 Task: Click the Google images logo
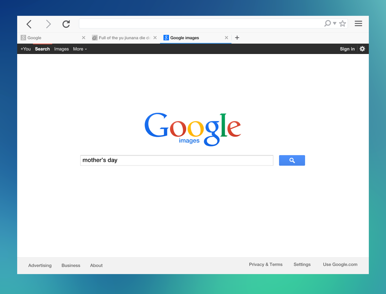(193, 129)
